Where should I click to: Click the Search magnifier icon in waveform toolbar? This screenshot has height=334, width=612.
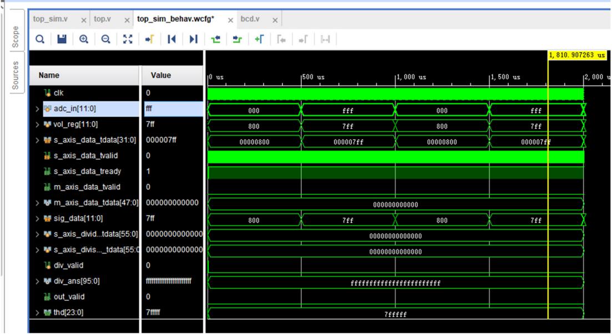(40, 39)
